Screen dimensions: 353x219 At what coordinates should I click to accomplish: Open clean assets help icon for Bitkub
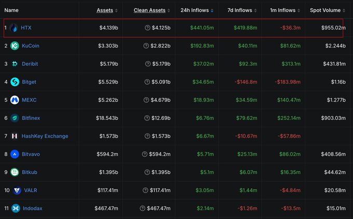pos(147,172)
